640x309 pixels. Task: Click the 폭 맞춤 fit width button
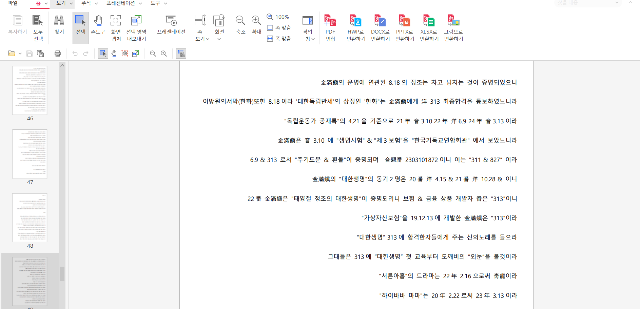(279, 39)
